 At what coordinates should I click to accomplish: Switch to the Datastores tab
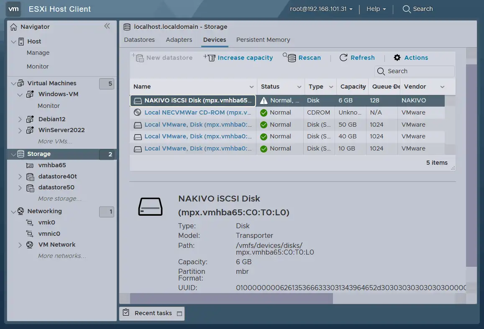(x=139, y=40)
